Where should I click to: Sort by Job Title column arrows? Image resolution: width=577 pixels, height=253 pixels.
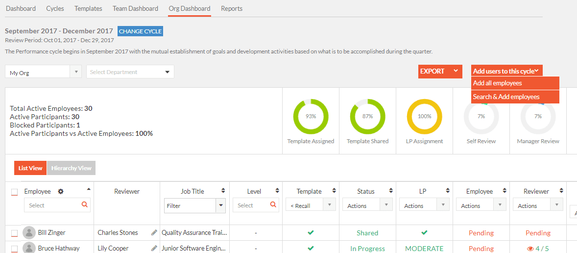tap(223, 191)
